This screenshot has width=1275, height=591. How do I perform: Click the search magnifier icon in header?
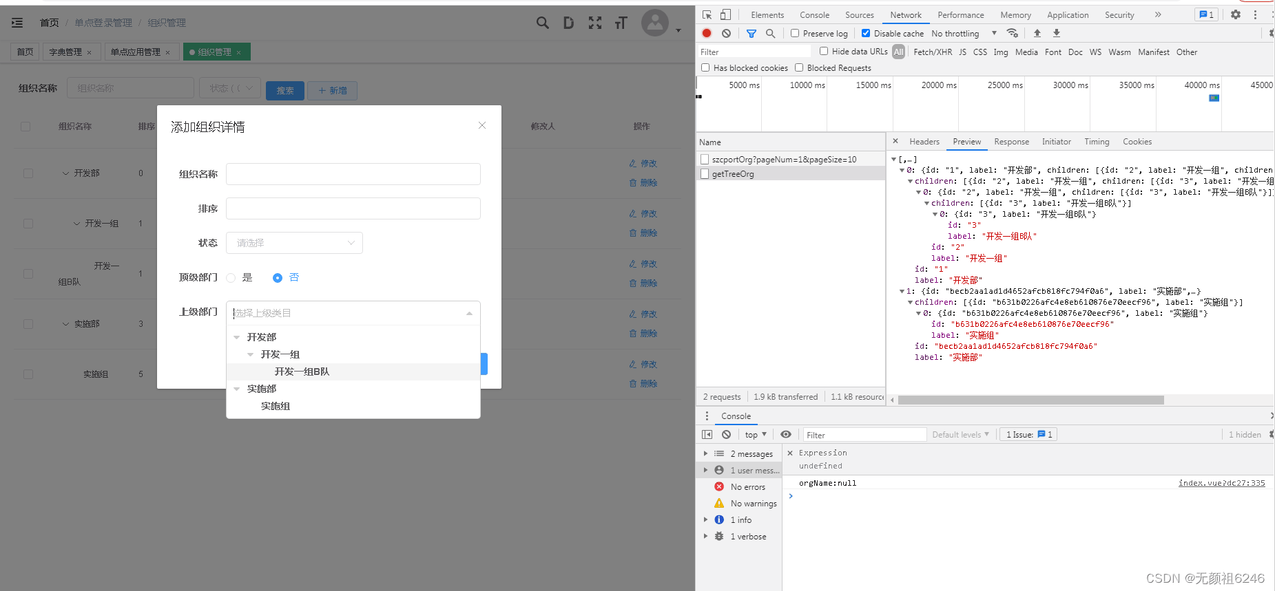pos(543,23)
